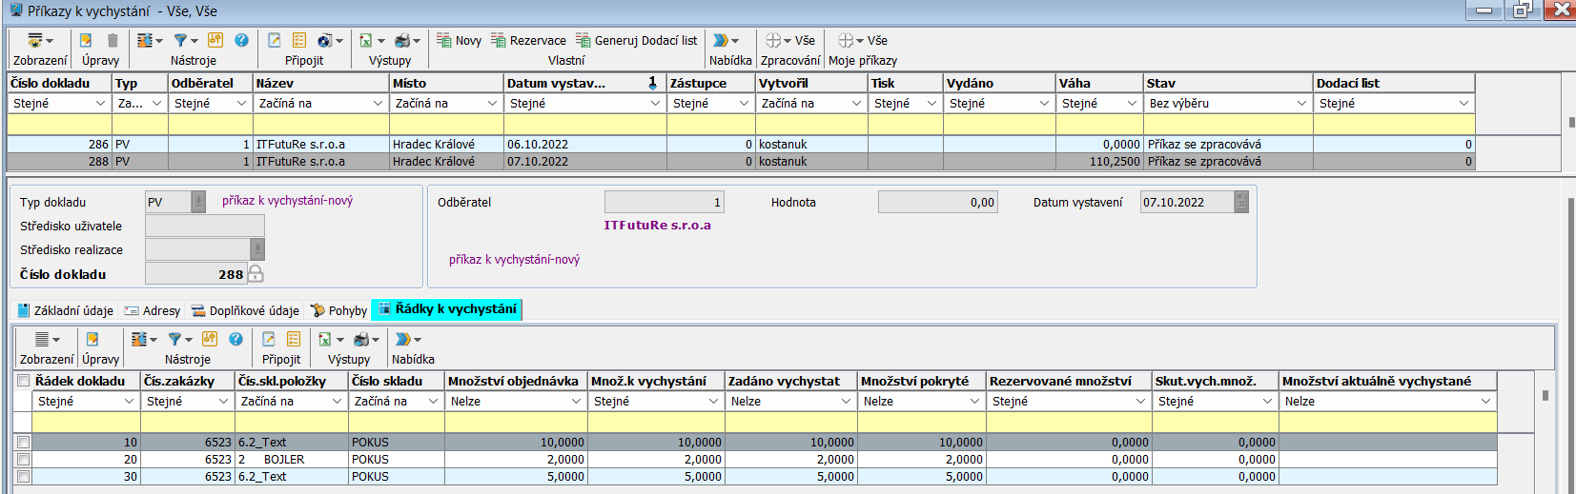The width and height of the screenshot is (1576, 494).
Task: Click the yellow filter cell under Číslo dokladu
Action: 59,124
